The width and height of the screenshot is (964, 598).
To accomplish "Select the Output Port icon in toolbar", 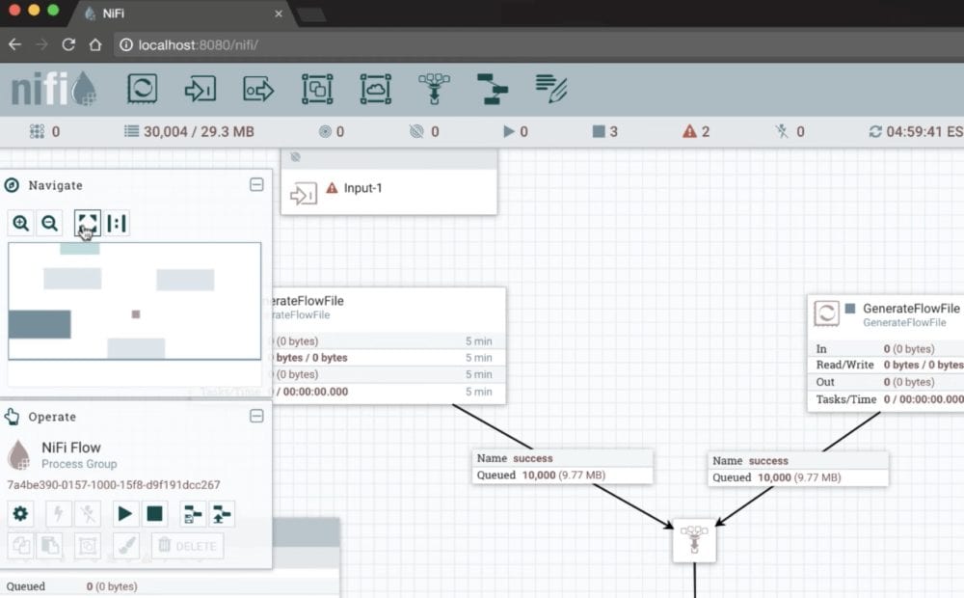I will coord(258,88).
